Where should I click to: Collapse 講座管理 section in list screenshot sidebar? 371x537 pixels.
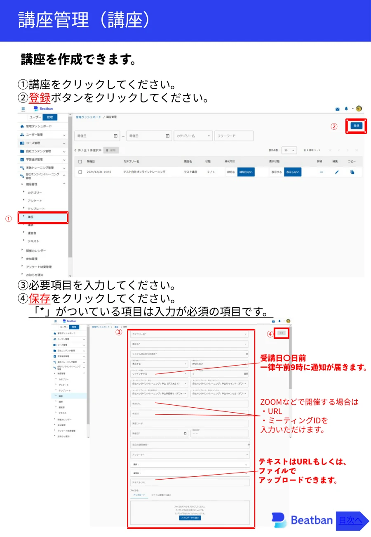(x=64, y=184)
